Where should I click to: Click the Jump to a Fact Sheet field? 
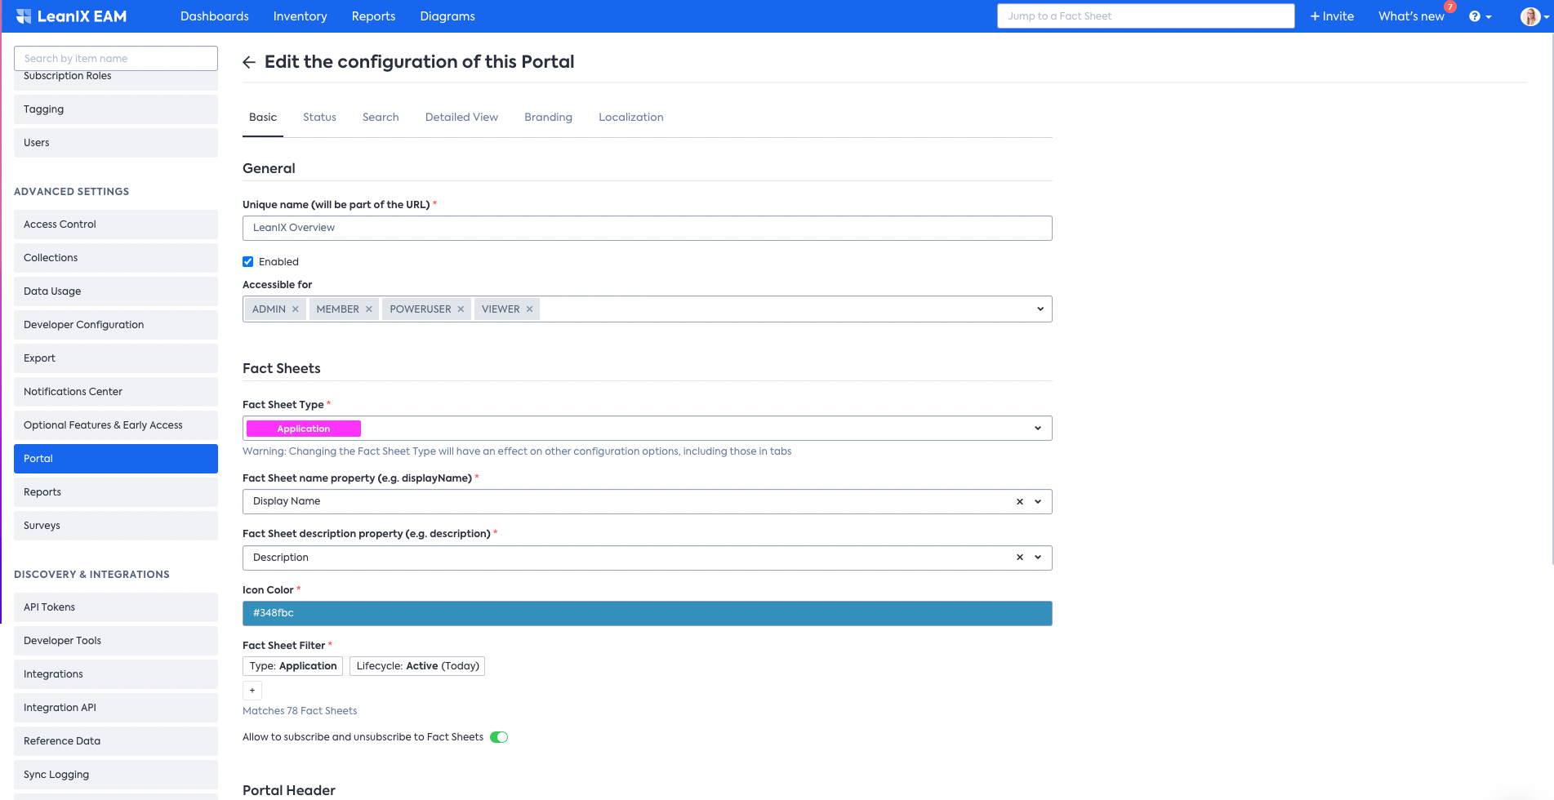click(x=1145, y=16)
